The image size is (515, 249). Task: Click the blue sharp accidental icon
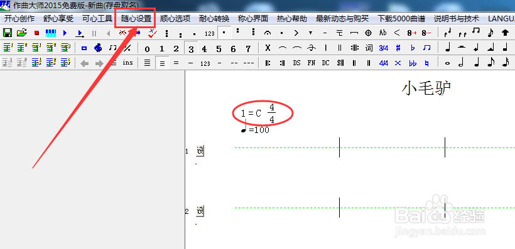(x=398, y=48)
